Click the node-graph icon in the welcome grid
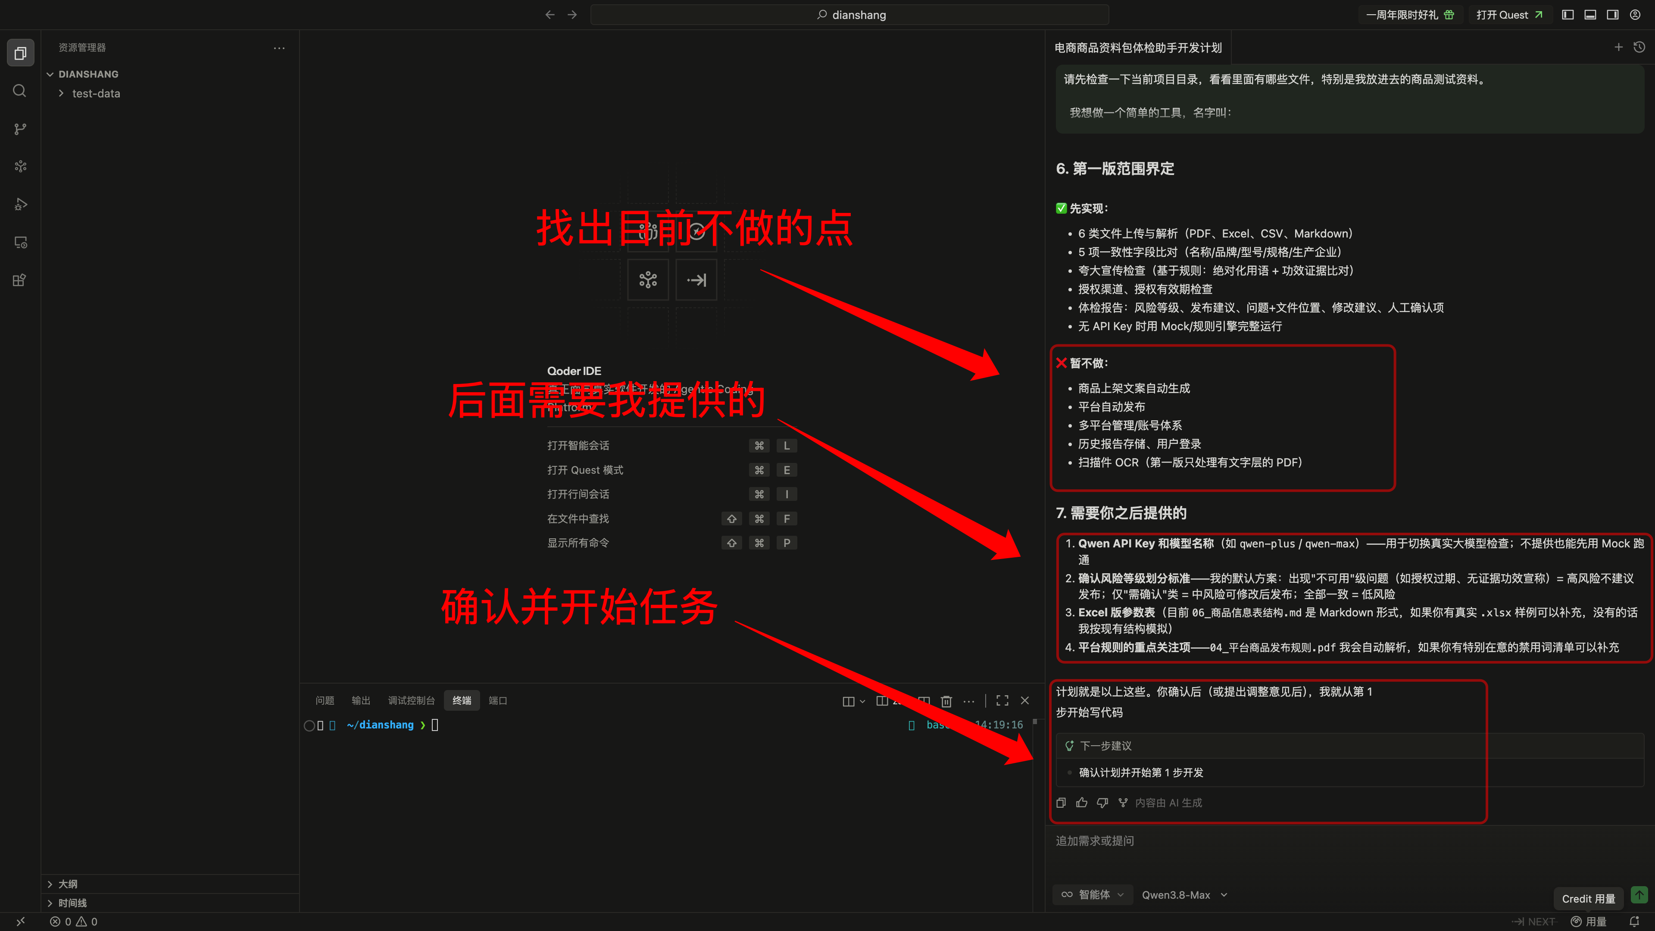The image size is (1655, 931). point(648,279)
